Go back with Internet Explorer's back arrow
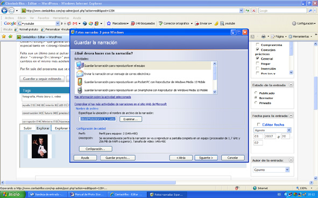The image size is (318, 198). [4, 10]
